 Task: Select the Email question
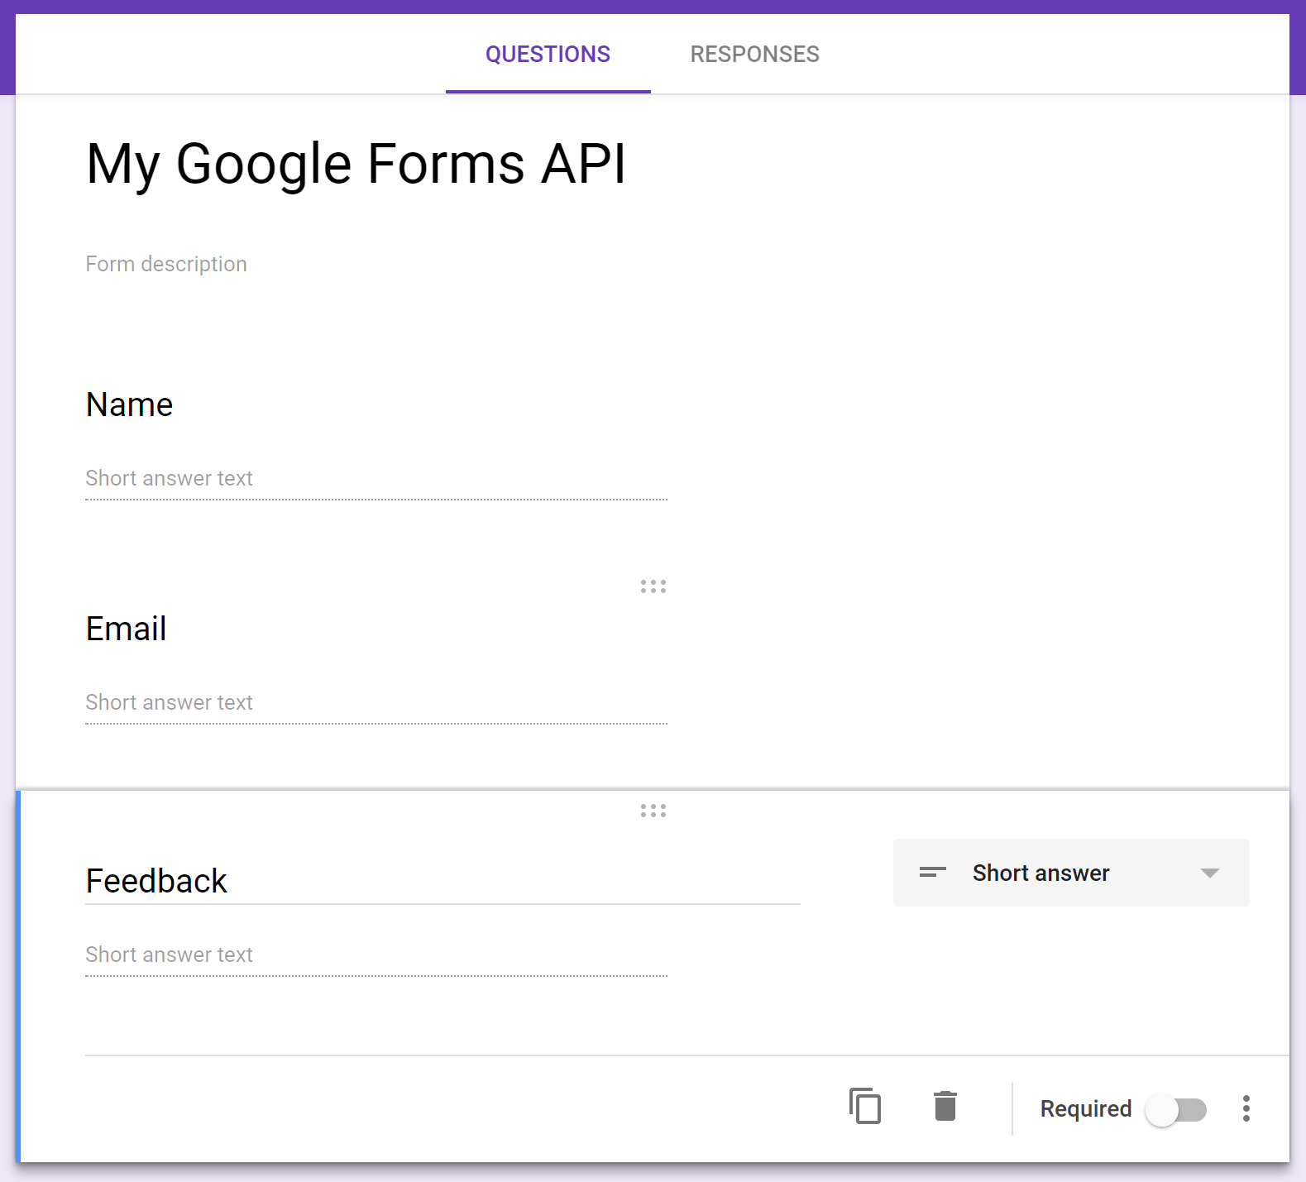tap(127, 629)
